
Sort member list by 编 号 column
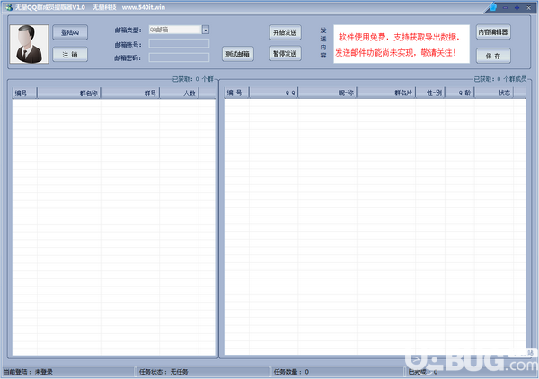click(x=237, y=93)
